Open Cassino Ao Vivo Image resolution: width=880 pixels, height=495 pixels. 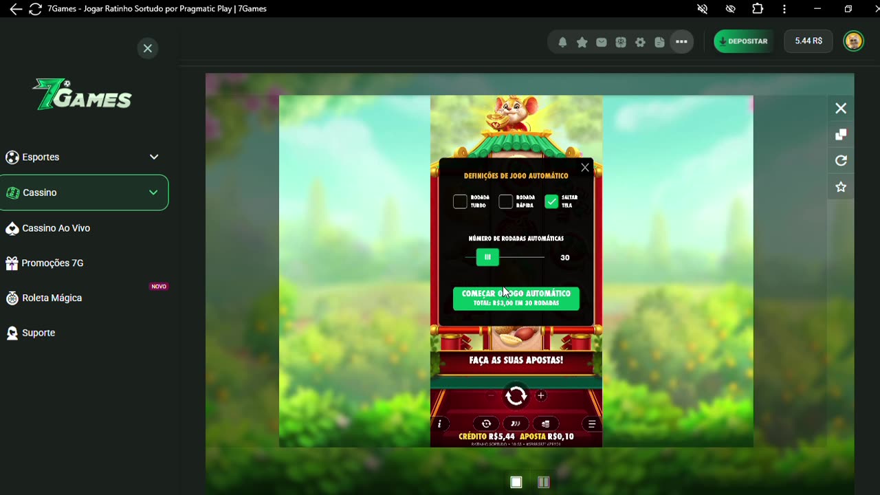[56, 228]
